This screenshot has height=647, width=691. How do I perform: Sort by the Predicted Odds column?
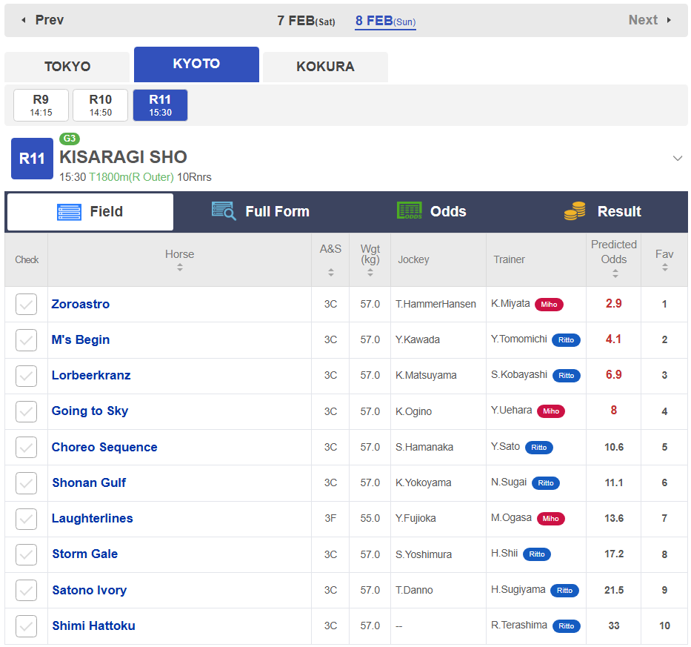coord(615,274)
